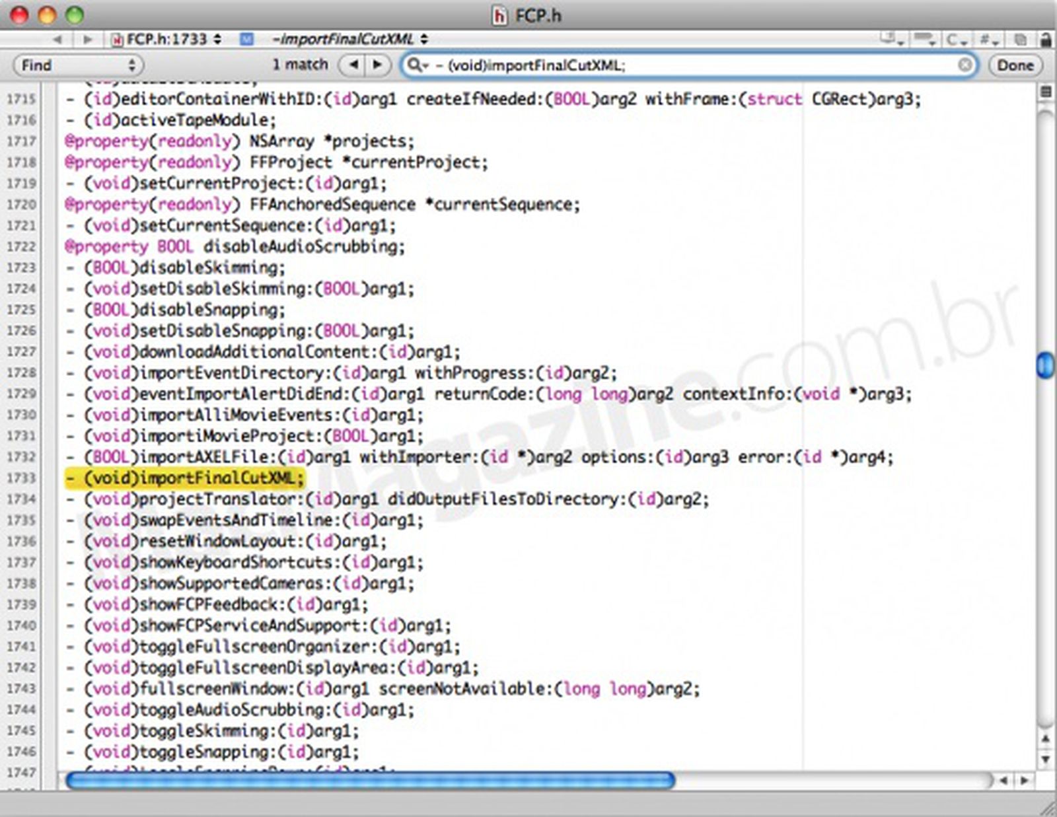
Task: Open the C class hierarchy menu
Action: pyautogui.click(x=955, y=40)
